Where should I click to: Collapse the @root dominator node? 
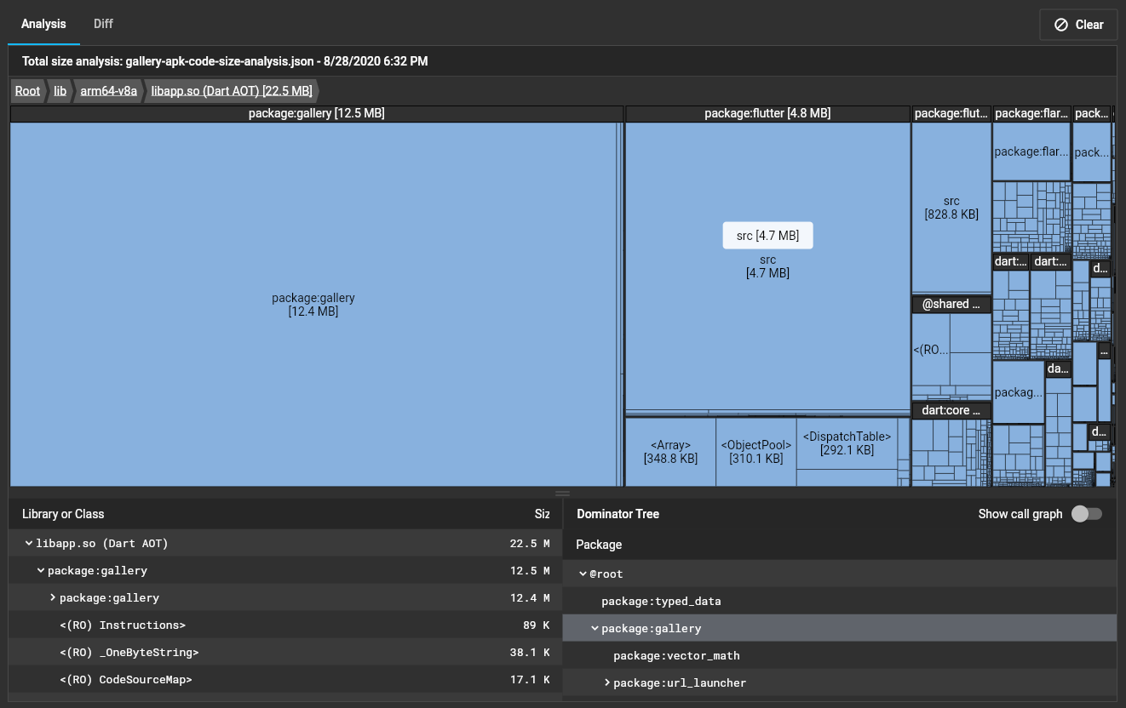583,574
